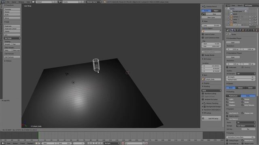Apply Flat shading

coord(16,44)
